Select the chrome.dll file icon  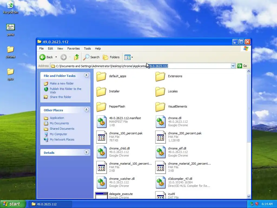[161, 122]
